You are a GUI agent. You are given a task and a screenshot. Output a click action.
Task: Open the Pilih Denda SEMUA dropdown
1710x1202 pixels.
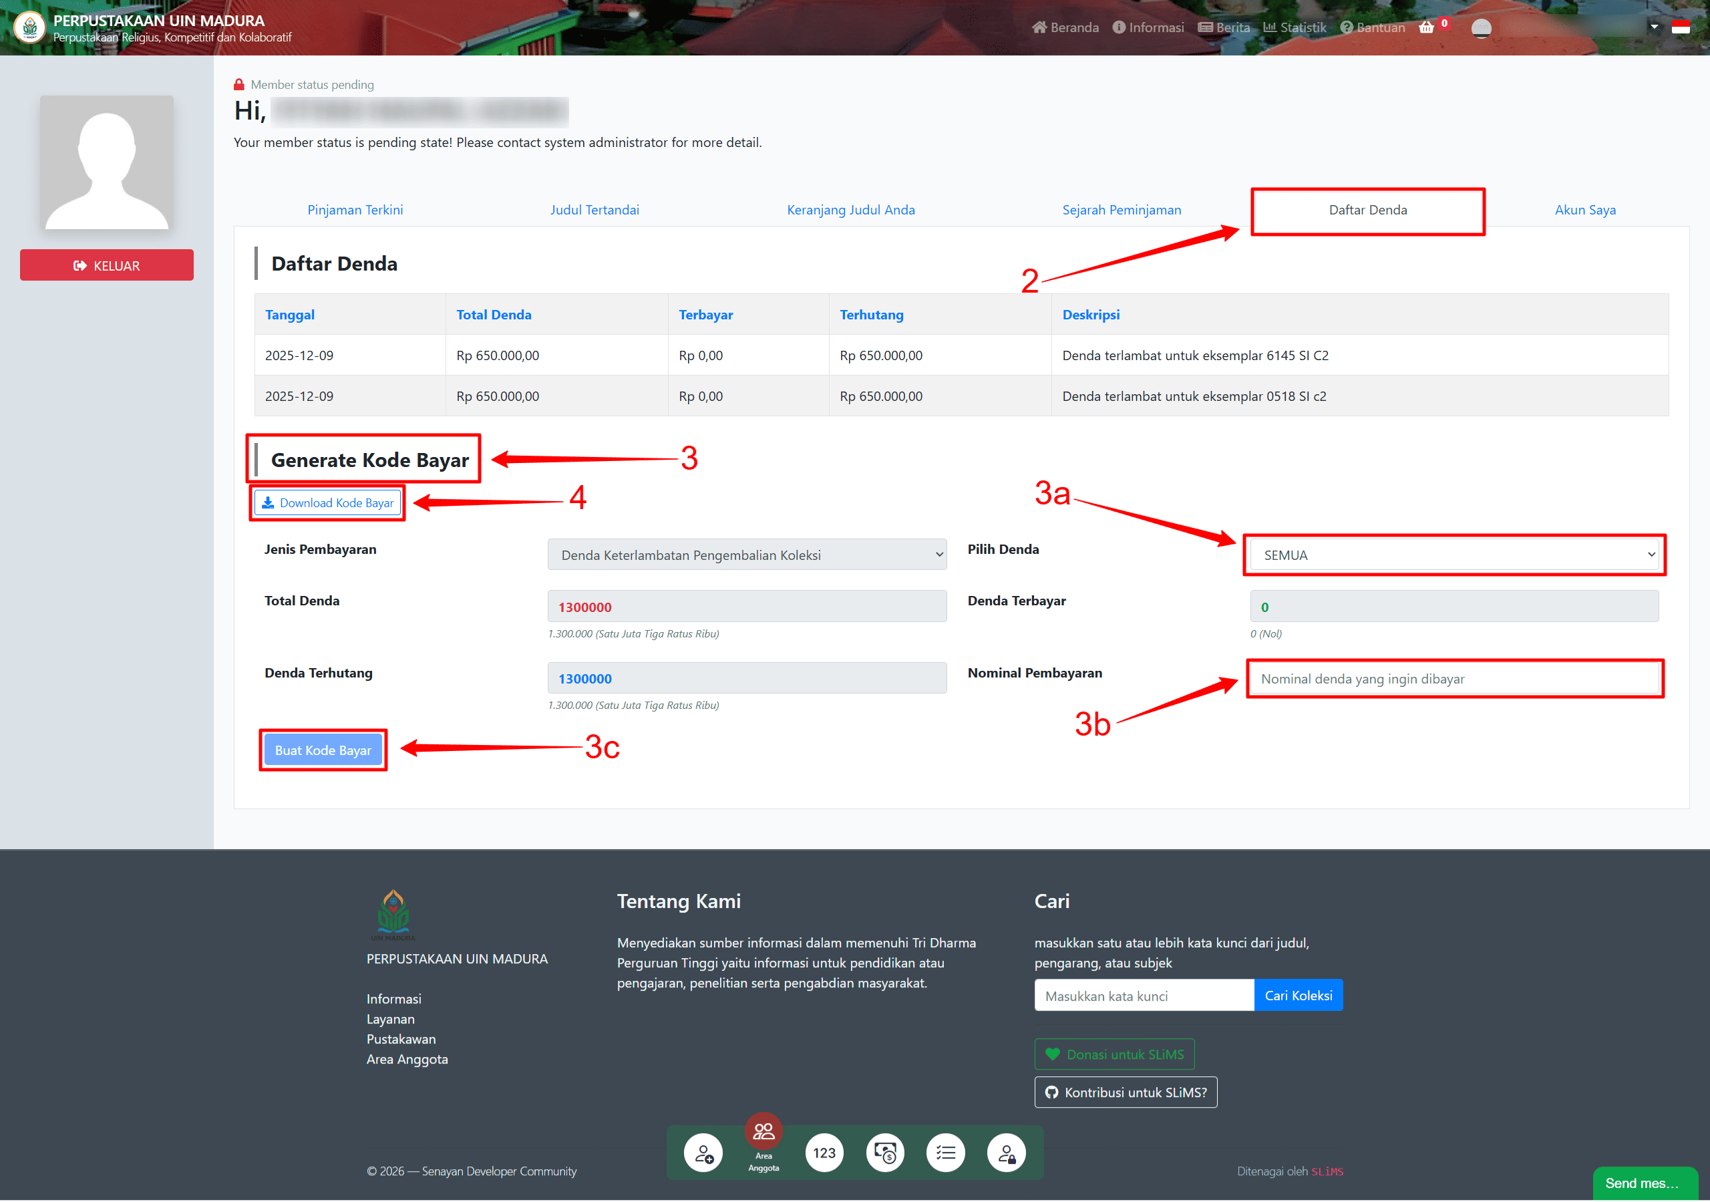(x=1453, y=555)
